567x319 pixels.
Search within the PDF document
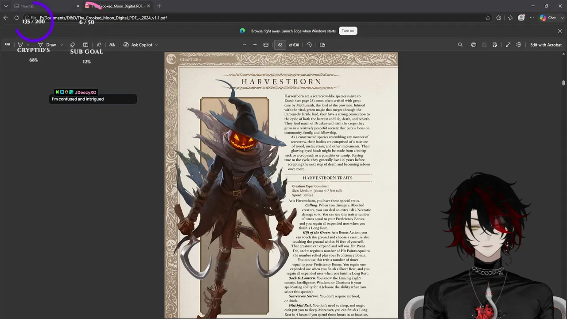click(460, 45)
